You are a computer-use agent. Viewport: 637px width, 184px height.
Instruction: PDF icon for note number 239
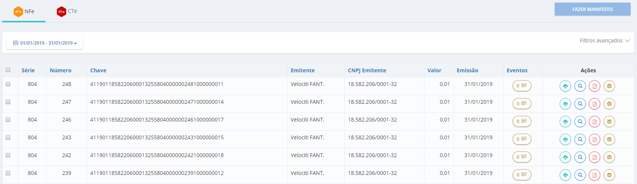tap(595, 175)
